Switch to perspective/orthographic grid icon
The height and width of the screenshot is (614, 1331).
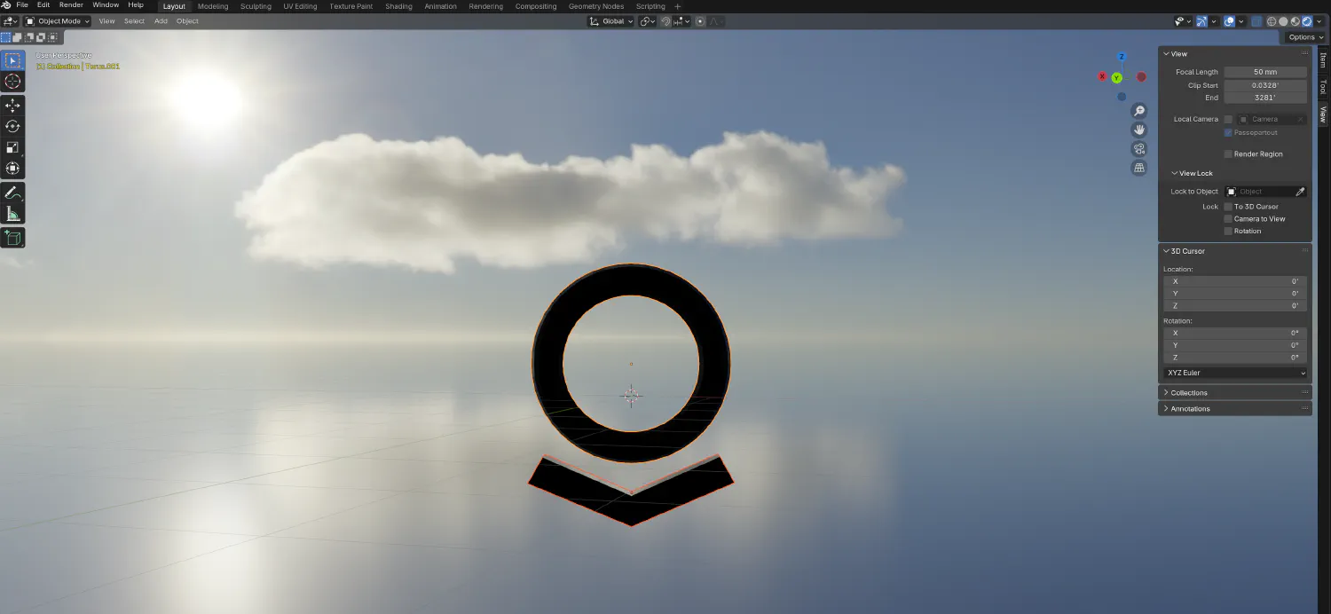pyautogui.click(x=1139, y=168)
